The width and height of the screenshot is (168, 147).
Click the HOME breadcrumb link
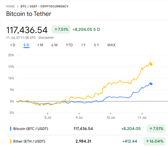click(10, 6)
